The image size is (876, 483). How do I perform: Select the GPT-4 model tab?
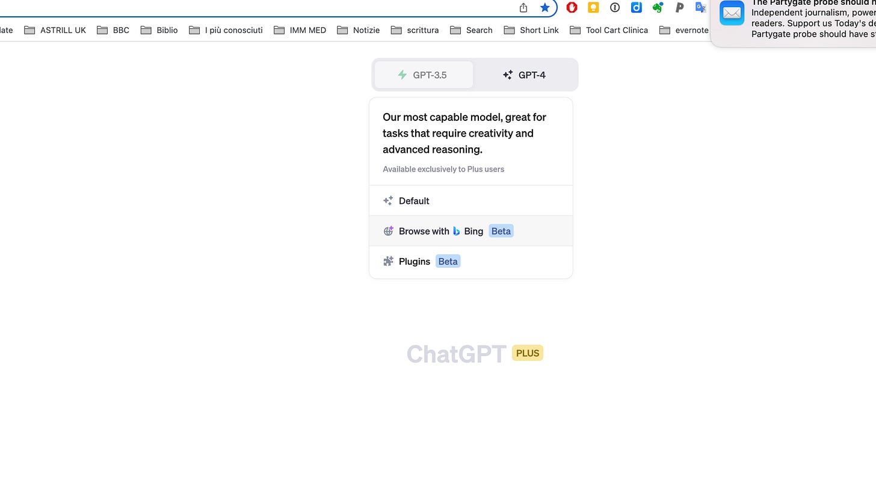pyautogui.click(x=524, y=75)
